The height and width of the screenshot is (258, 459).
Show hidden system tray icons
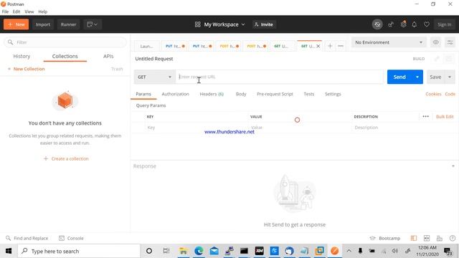tap(349, 251)
